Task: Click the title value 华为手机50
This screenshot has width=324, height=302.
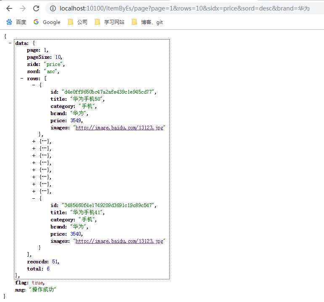Action: pyautogui.click(x=87, y=99)
